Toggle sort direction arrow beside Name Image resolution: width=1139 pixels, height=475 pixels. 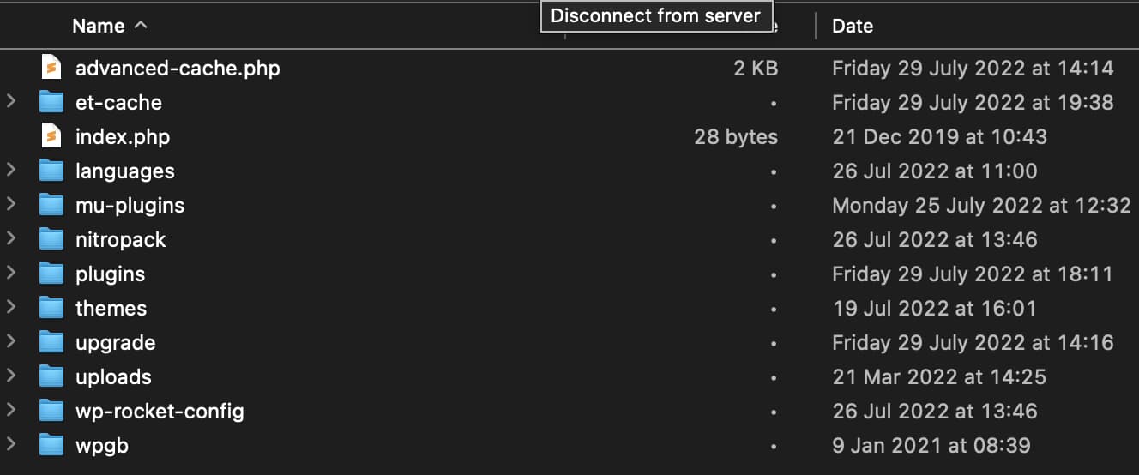pyautogui.click(x=141, y=26)
